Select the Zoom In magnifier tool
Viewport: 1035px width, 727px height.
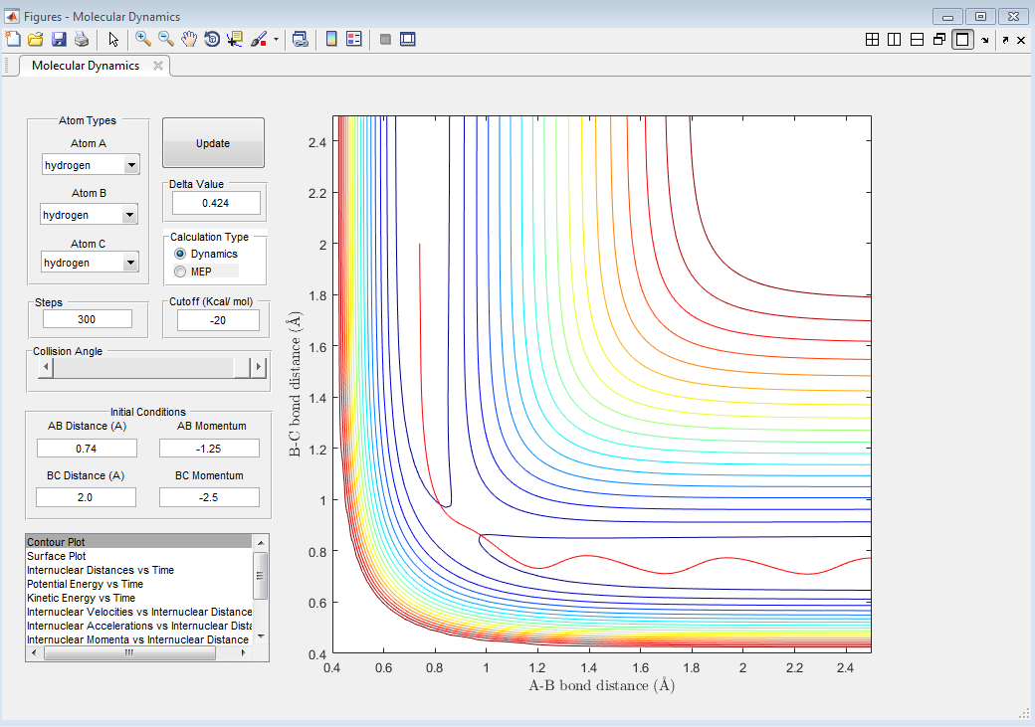[x=143, y=39]
